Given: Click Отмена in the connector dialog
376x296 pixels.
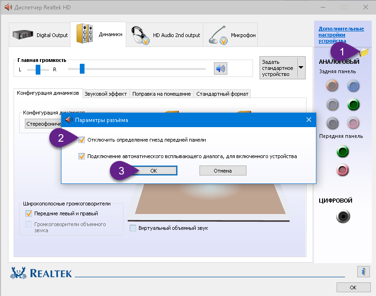Looking at the screenshot, I should [x=223, y=171].
